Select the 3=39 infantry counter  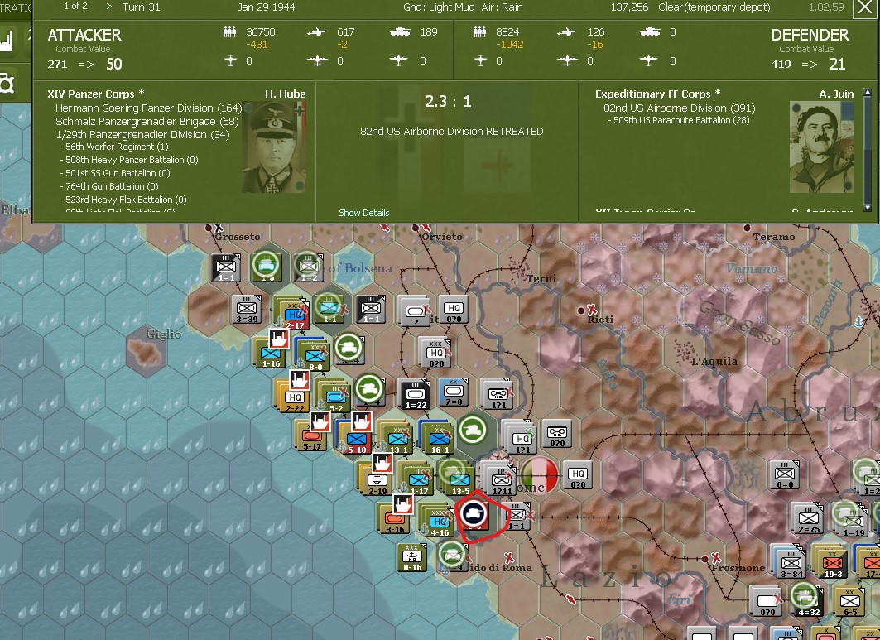click(x=247, y=310)
